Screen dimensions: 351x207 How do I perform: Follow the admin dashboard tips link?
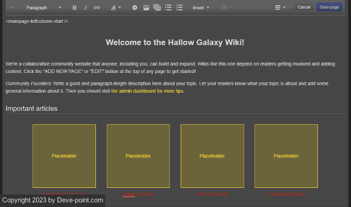pyautogui.click(x=147, y=91)
